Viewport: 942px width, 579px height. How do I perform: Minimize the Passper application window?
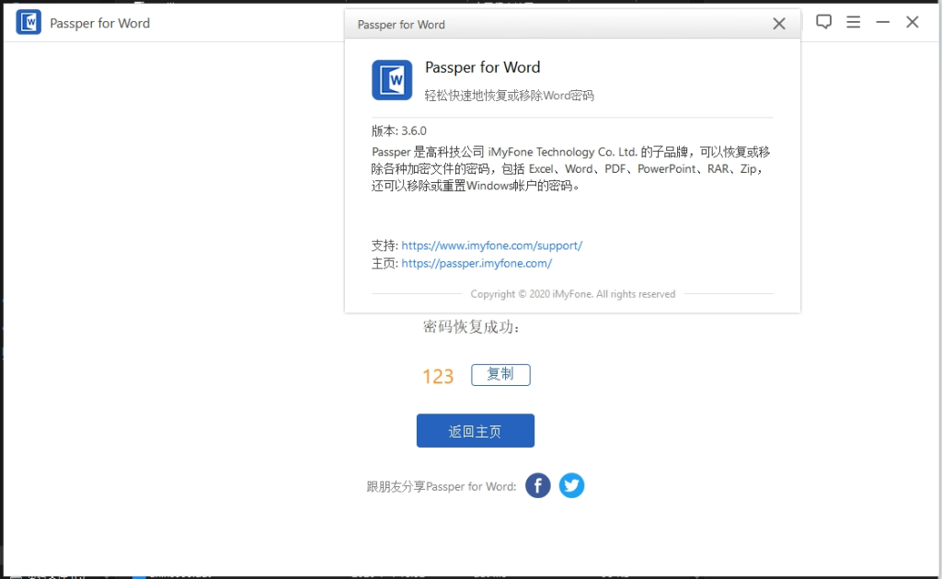click(x=882, y=21)
